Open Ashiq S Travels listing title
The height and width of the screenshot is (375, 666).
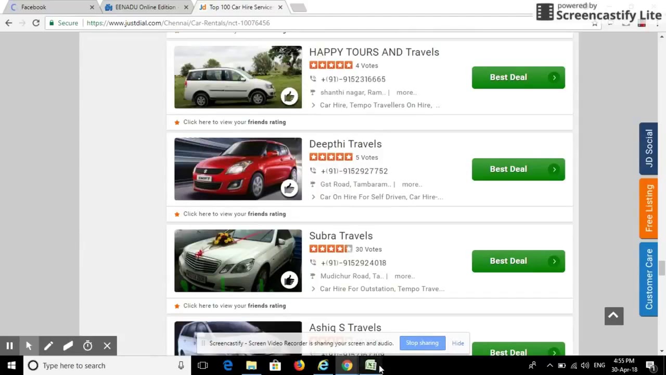(x=345, y=328)
